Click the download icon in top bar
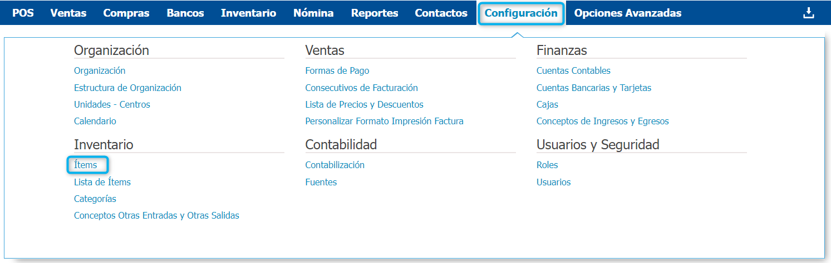Screen dimensions: 831x263 tap(808, 13)
